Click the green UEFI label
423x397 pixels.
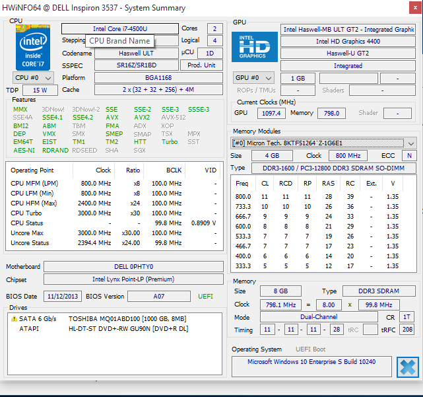[205, 297]
